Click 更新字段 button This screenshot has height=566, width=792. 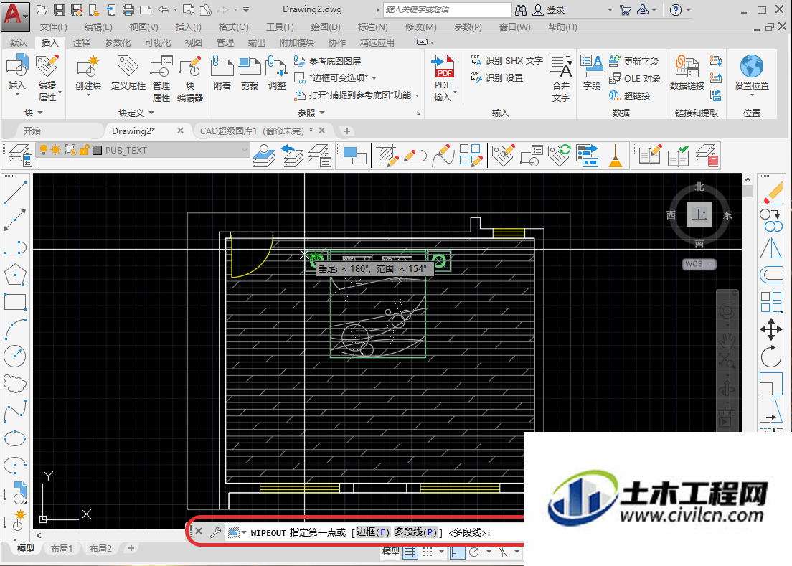(x=634, y=61)
